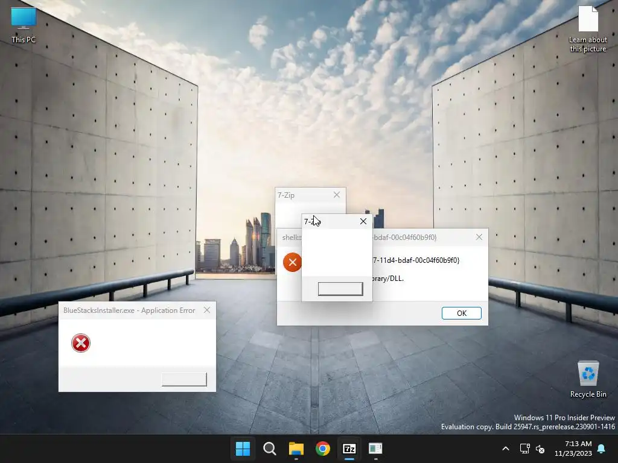Close BlueStacksInstaller.exe Application Error dialog
Screen dimensions: 618x463
coord(207,310)
